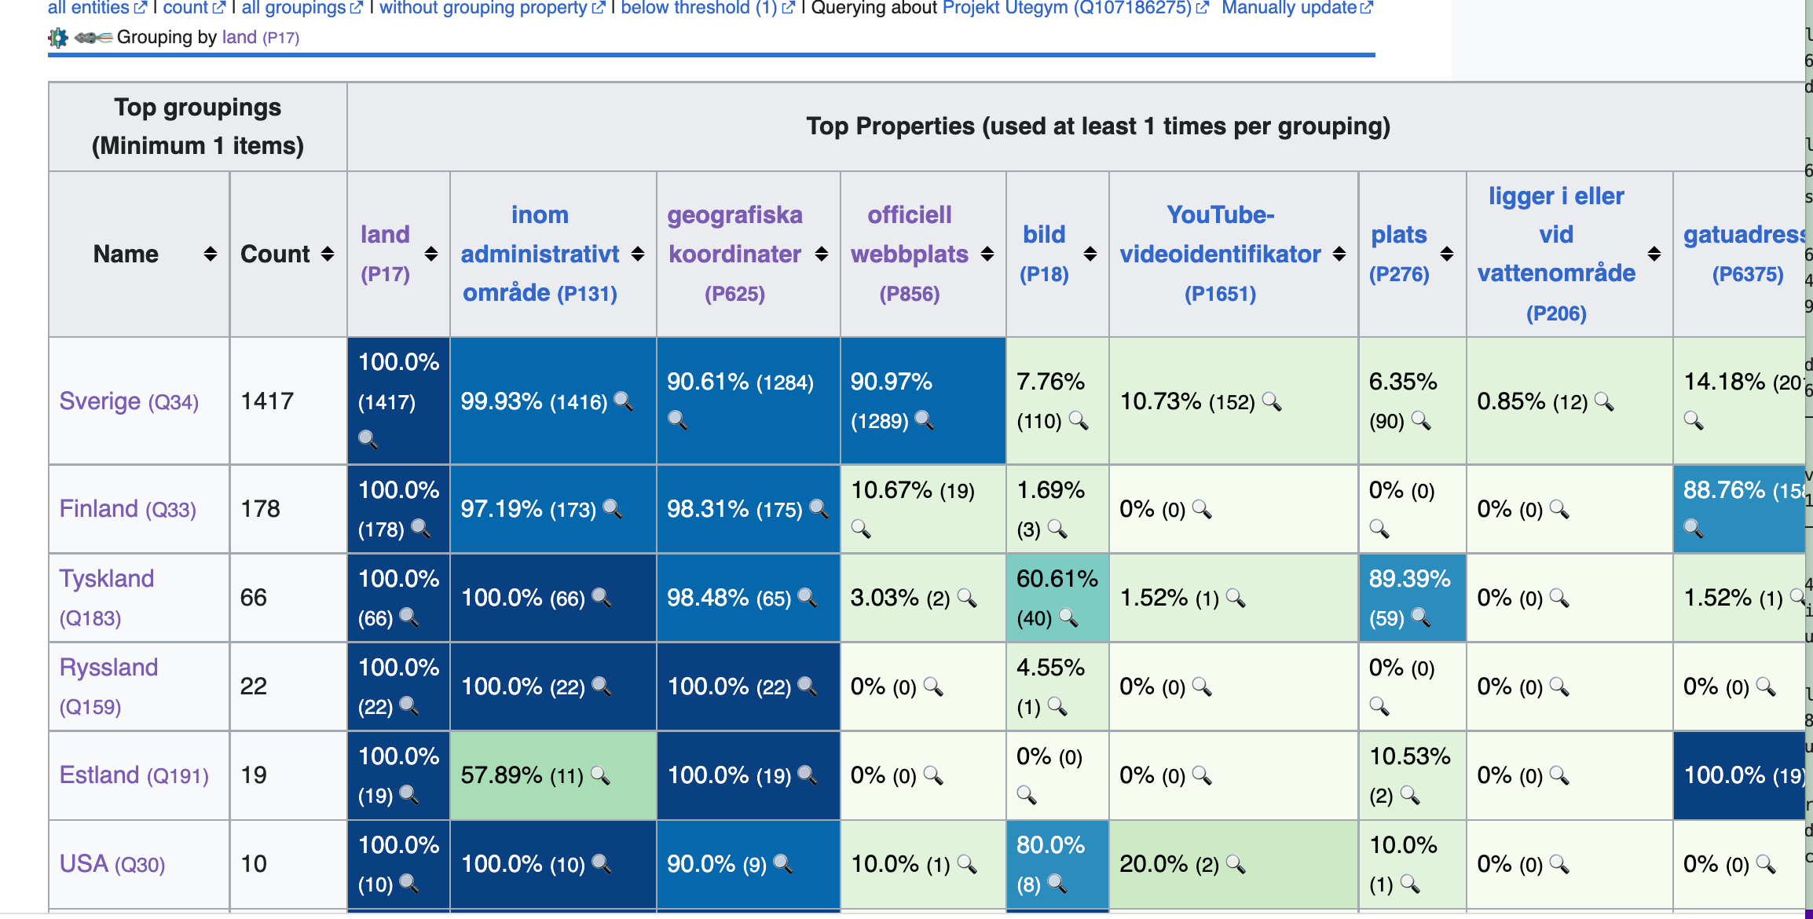This screenshot has height=919, width=1813.
Task: Click the Manually update link
Action: (x=1289, y=8)
